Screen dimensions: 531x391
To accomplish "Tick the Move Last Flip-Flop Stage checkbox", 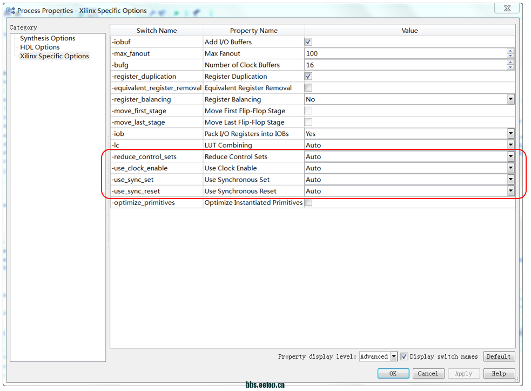I will point(308,122).
